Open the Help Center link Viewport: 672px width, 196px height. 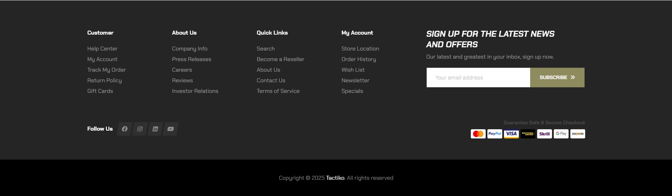[102, 49]
